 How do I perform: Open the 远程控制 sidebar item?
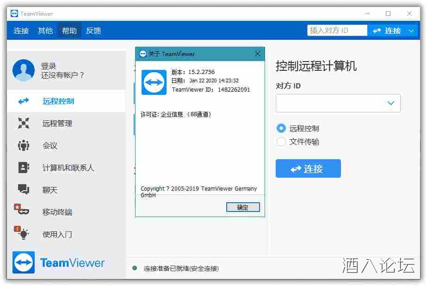pyautogui.click(x=66, y=101)
